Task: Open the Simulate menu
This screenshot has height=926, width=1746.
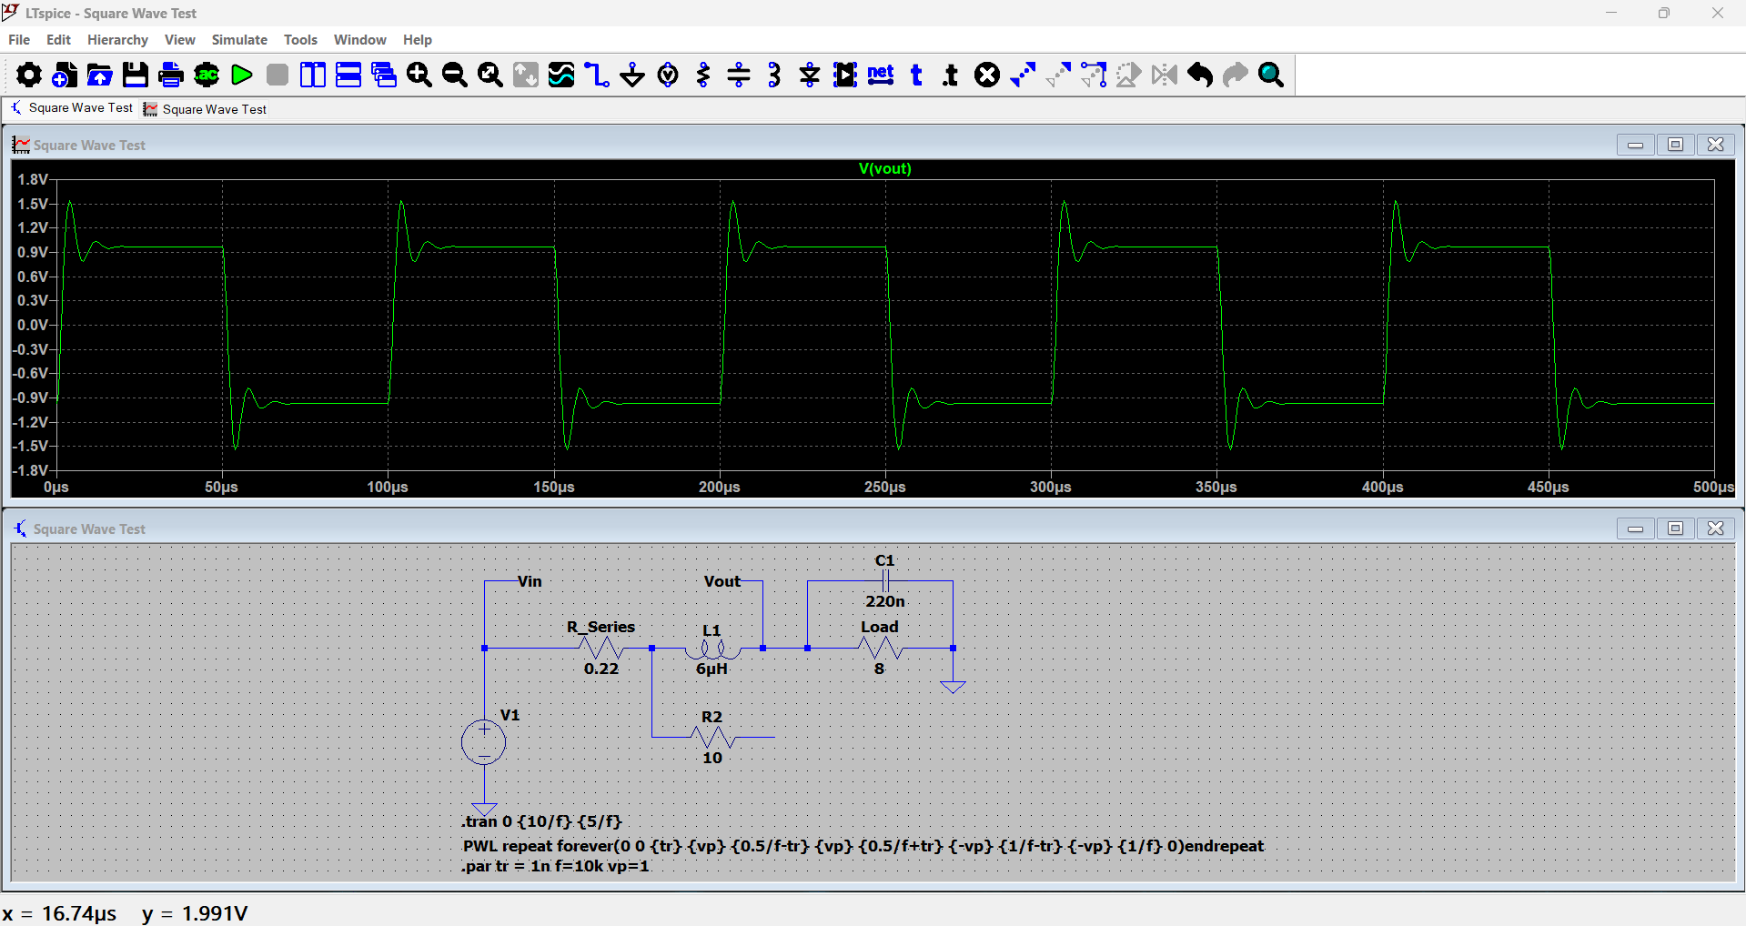Action: coord(239,40)
